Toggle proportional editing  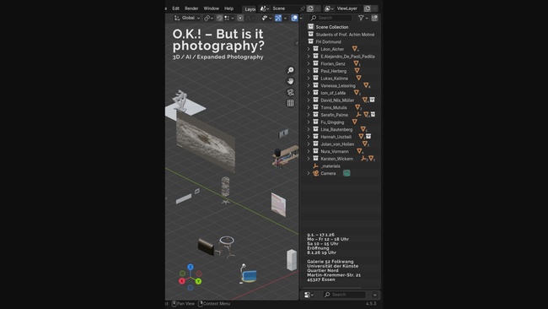click(x=240, y=18)
